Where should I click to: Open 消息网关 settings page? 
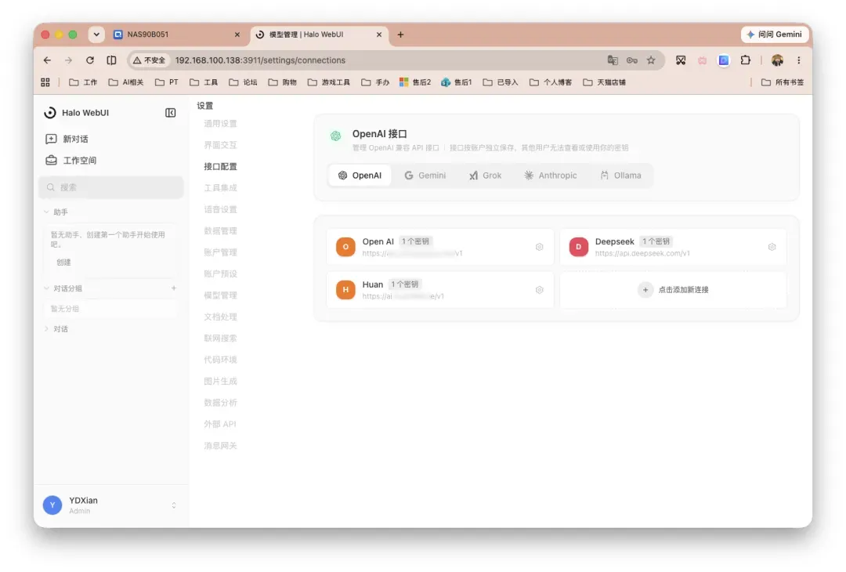click(x=220, y=446)
